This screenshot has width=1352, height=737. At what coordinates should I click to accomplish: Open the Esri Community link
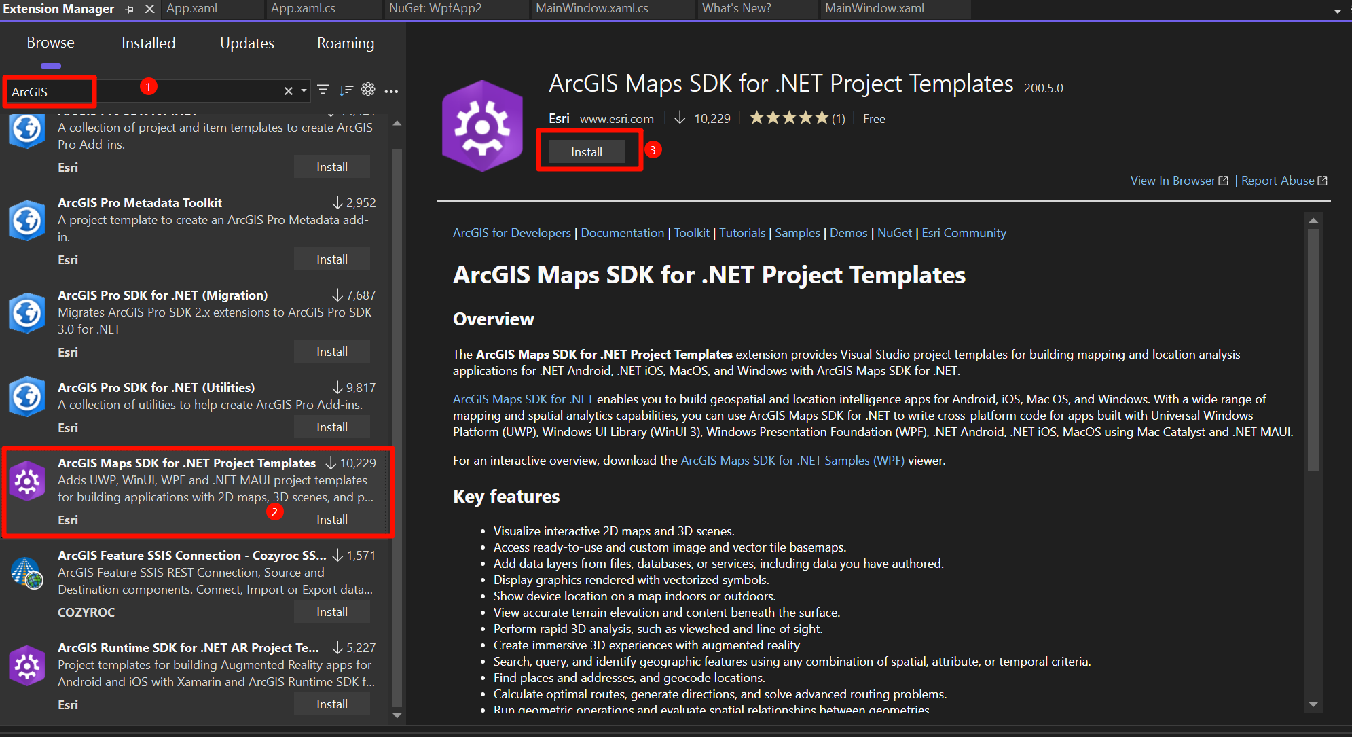coord(964,233)
